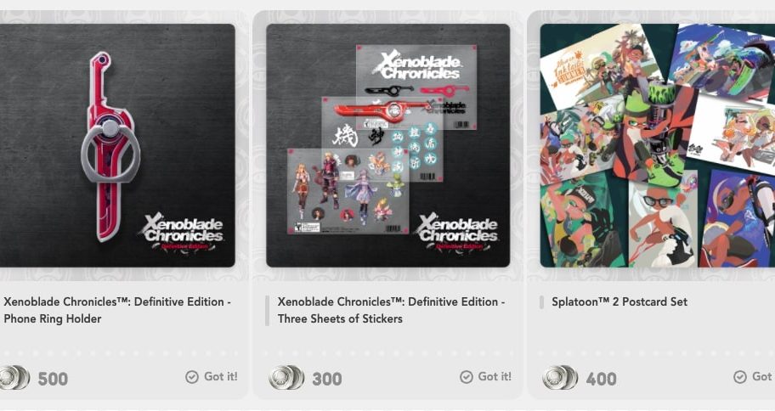This screenshot has width=775, height=411.
Task: Click the 400 points price on Postcard Set
Action: [601, 379]
